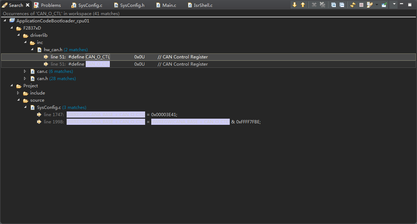Select hw_can.h file entry
The image size is (417, 224).
[66, 49]
